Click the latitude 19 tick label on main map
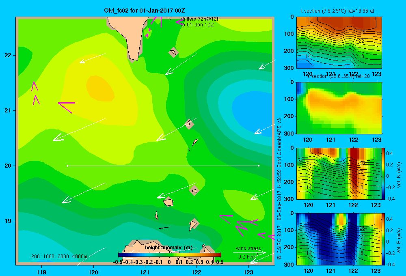Image resolution: width=406 pixels, height=276 pixels. (x=8, y=221)
